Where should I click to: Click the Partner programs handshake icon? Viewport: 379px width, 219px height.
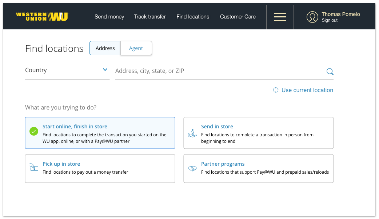pyautogui.click(x=192, y=168)
